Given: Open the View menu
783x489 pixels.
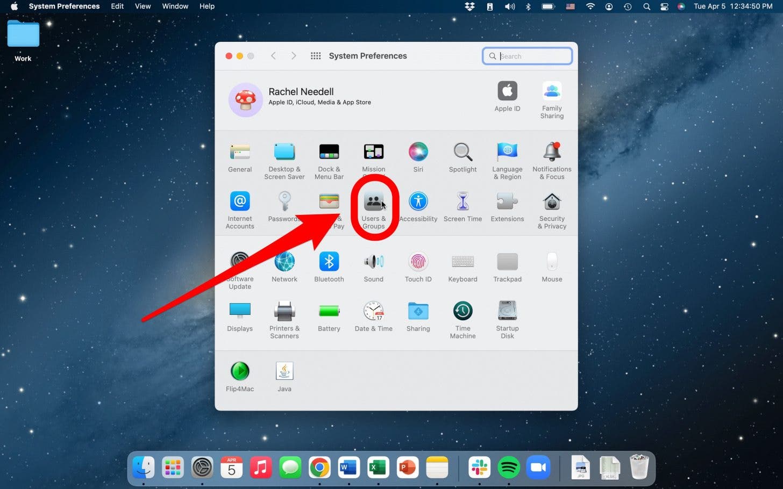Looking at the screenshot, I should click(x=143, y=6).
